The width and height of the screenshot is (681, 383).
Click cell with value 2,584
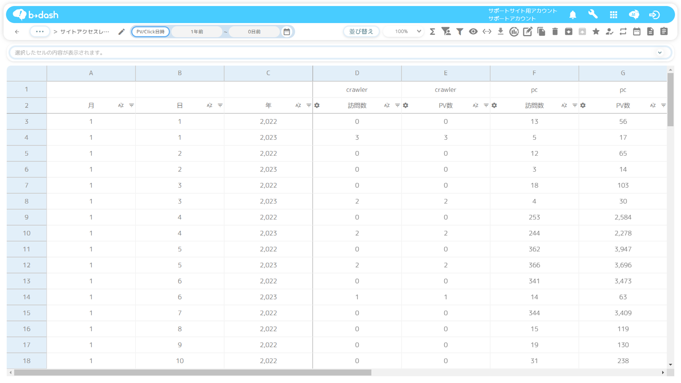click(x=623, y=217)
